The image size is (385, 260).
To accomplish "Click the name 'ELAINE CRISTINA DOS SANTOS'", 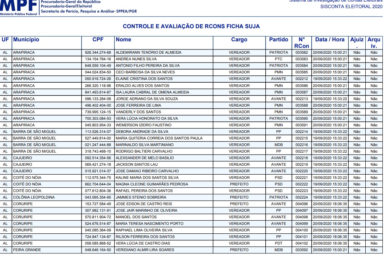I will 144,79.
